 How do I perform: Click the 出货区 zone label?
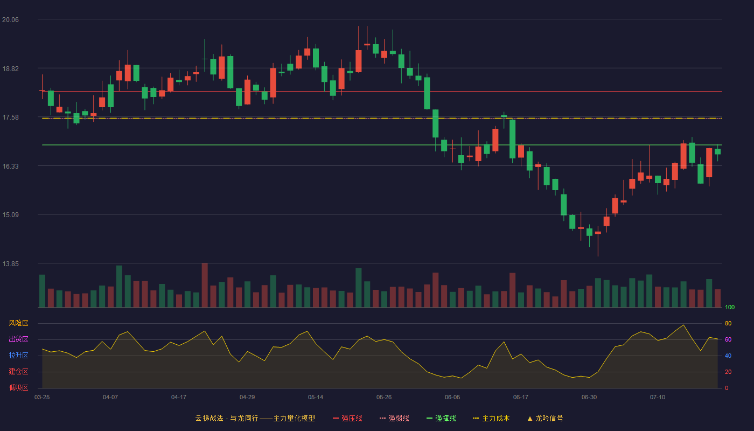(18, 339)
